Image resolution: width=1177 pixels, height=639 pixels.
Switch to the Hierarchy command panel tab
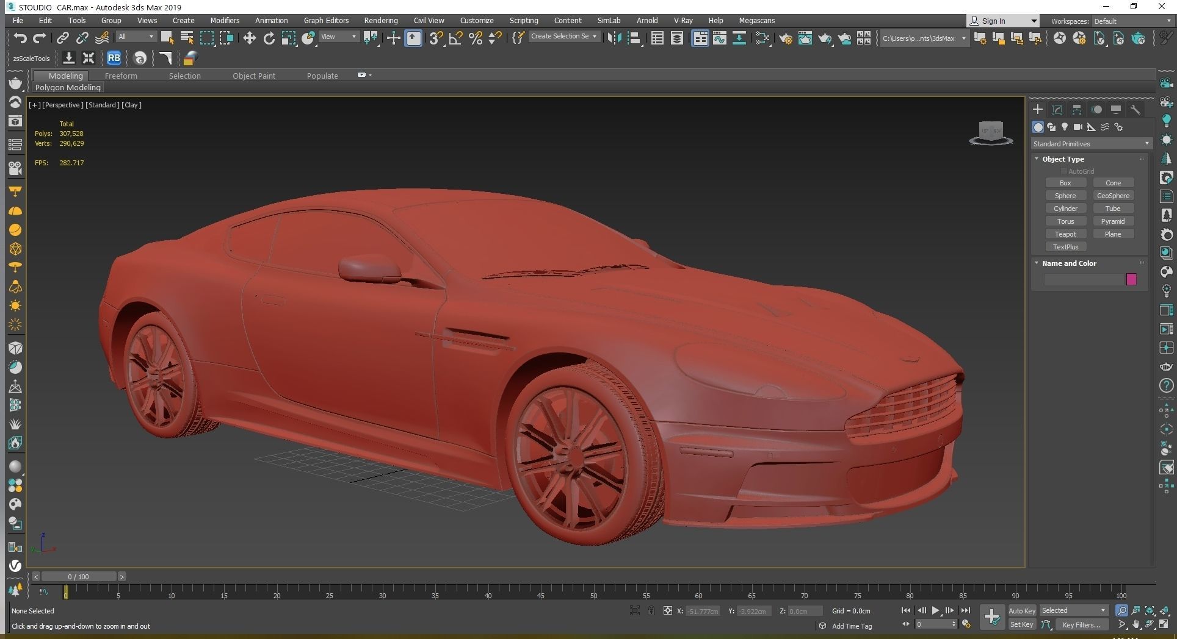1077,110
